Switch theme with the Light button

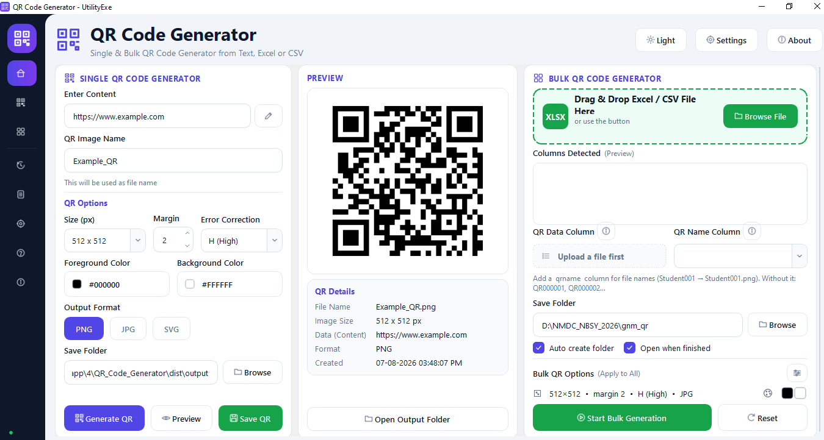(660, 40)
